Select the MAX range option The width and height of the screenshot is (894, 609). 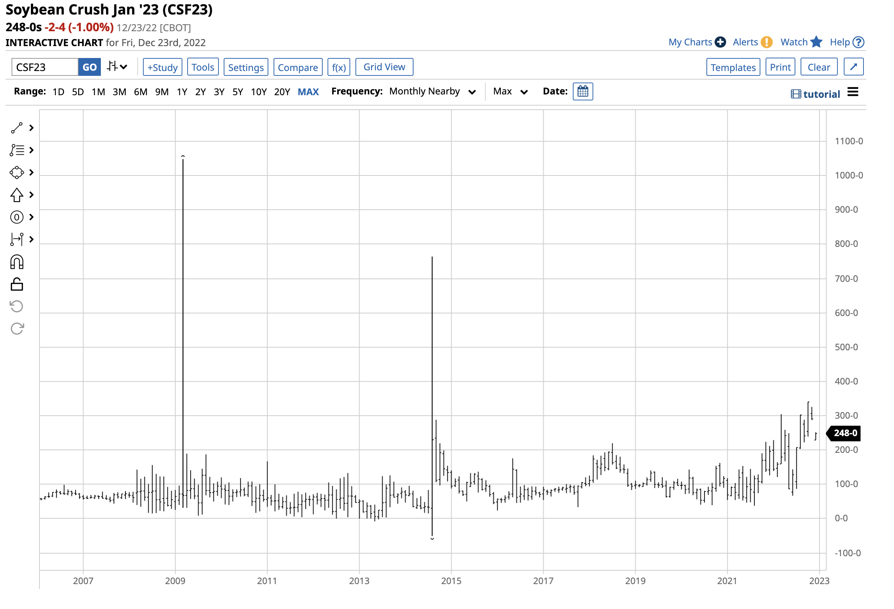[x=308, y=92]
